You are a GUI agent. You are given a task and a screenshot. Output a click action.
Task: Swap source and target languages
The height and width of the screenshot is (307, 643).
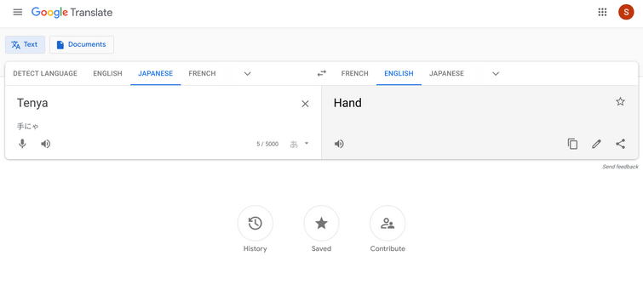[322, 73]
